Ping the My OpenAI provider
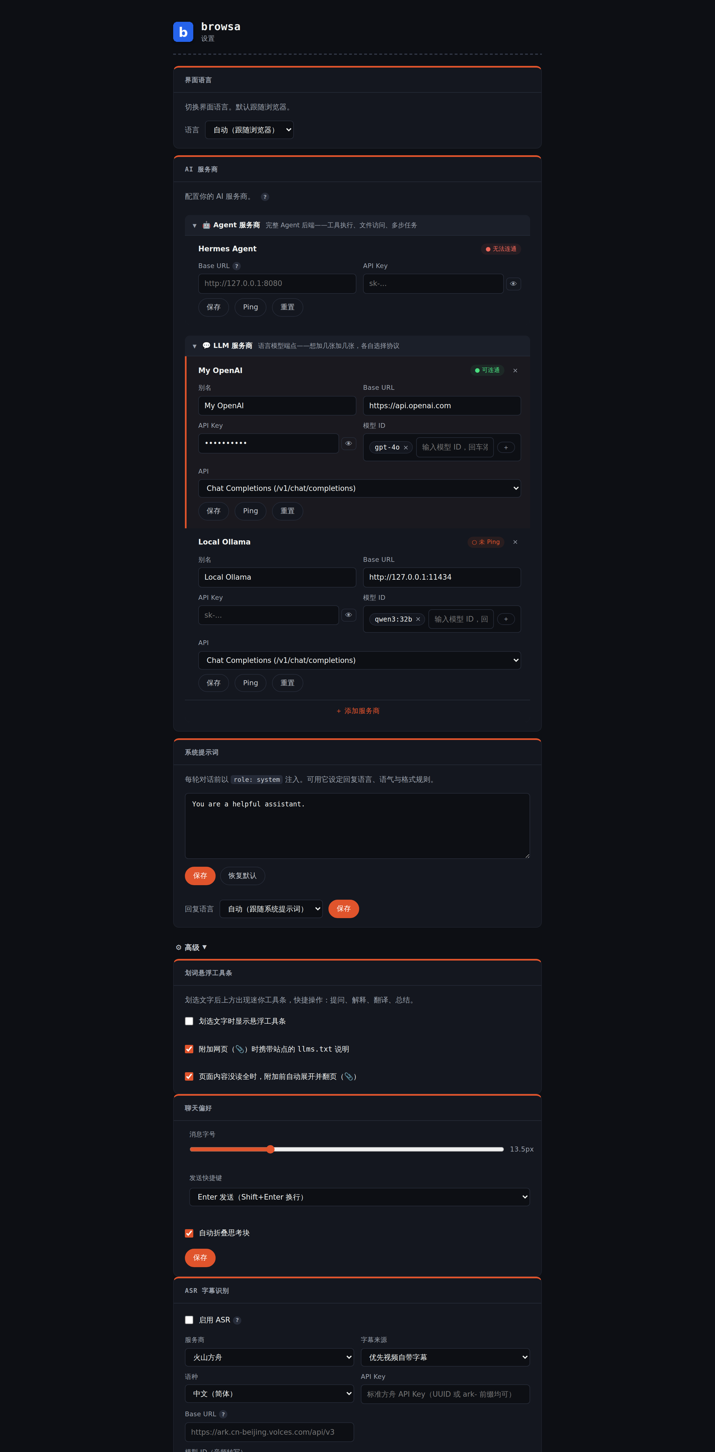 tap(250, 511)
